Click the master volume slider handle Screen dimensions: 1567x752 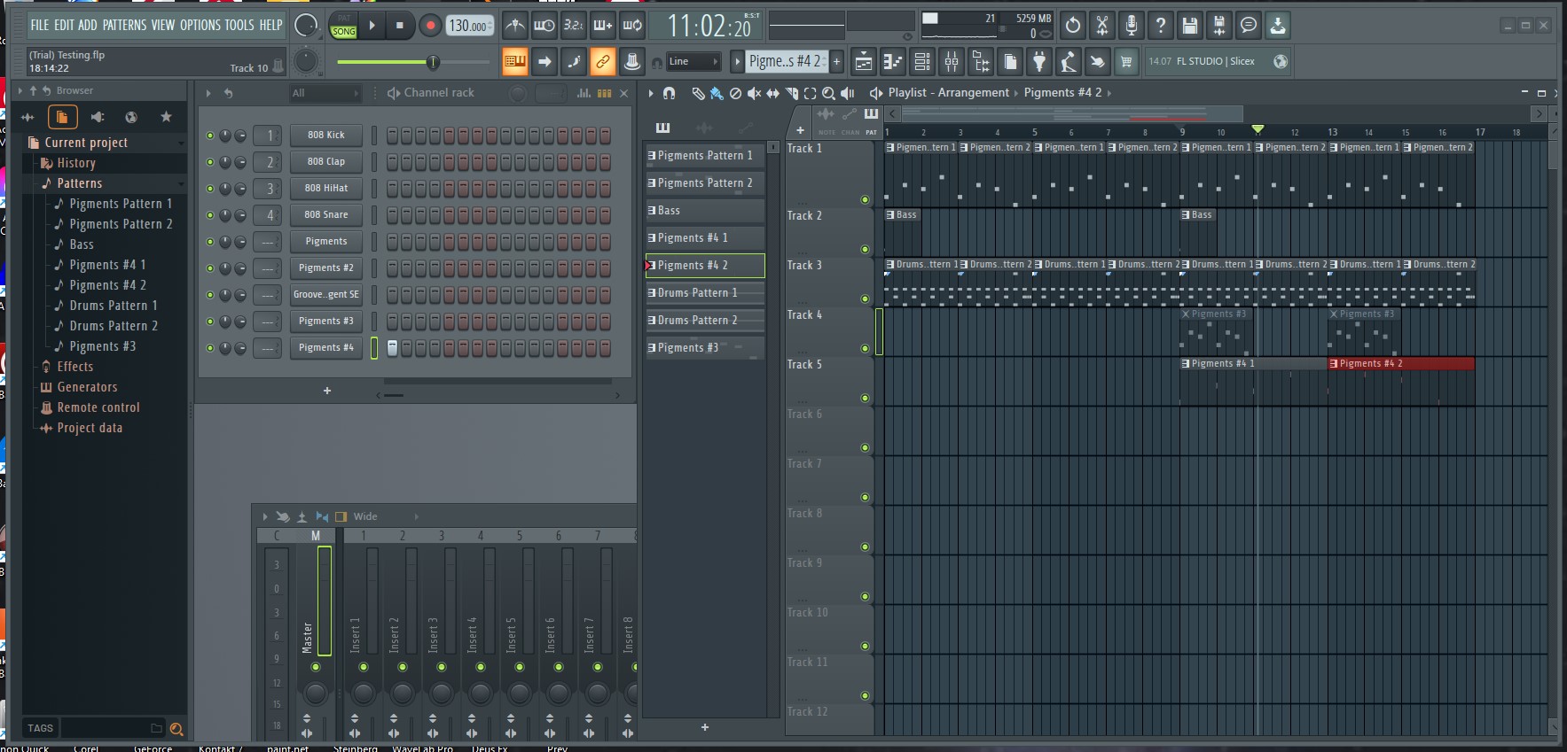click(x=433, y=61)
